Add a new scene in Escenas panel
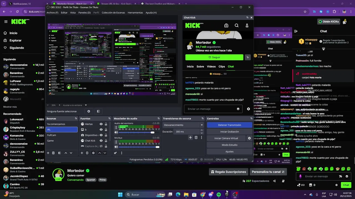 (48, 153)
